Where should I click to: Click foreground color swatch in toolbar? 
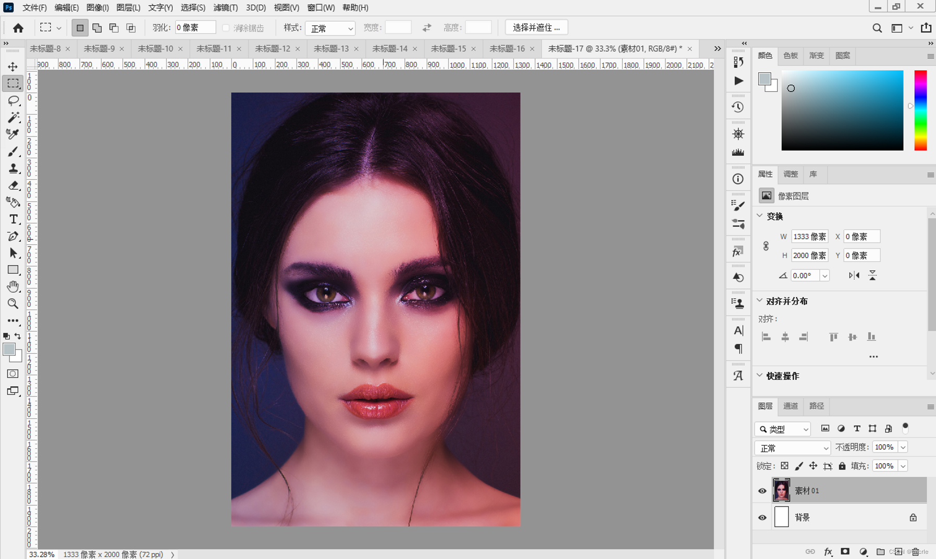coord(9,350)
